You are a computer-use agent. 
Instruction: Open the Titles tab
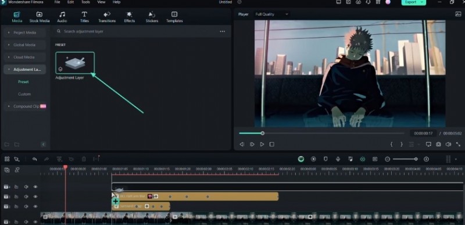click(x=84, y=17)
